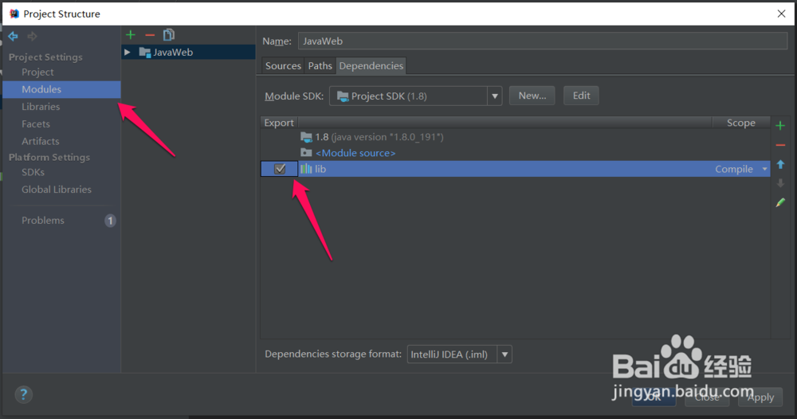
Task: Remove selected module with red minus
Action: (x=150, y=35)
